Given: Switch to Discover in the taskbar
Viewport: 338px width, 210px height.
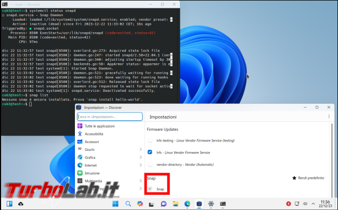Looking at the screenshot, I should coord(199,204).
